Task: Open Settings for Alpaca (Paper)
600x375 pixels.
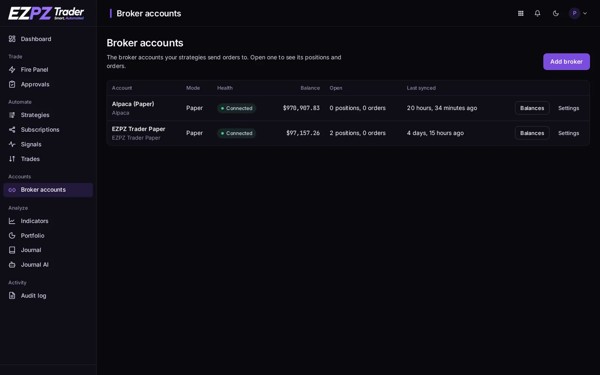Action: coord(568,108)
